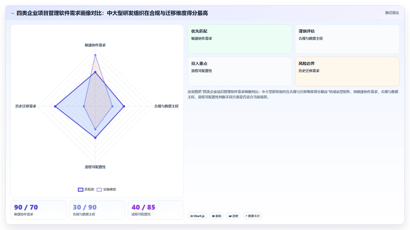Click 流程可配置性 label under 40 / 85
The height and width of the screenshot is (230, 410).
click(141, 214)
